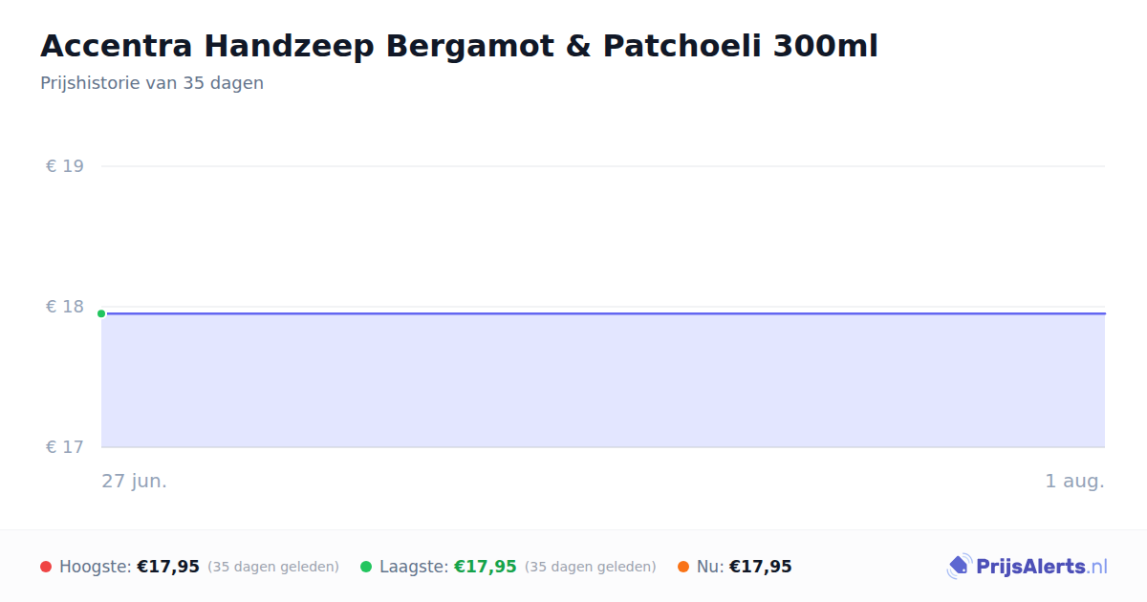Screen dimensions: 1147x602
Task: Click the shaded area under price line
Action: (x=603, y=380)
